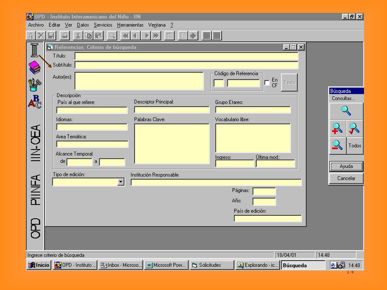Viewport: 387px width, 290px height.
Task: Open the Ventana menu
Action: pyautogui.click(x=157, y=25)
